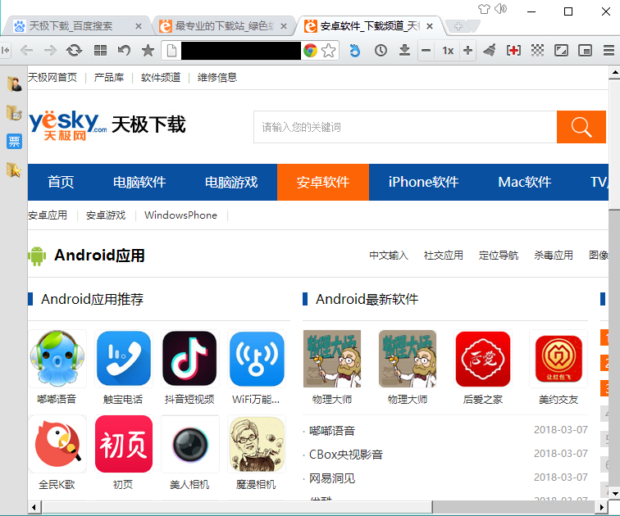The image size is (620, 516).
Task: Select iPhone软件 in the navigation bar
Action: tap(423, 182)
